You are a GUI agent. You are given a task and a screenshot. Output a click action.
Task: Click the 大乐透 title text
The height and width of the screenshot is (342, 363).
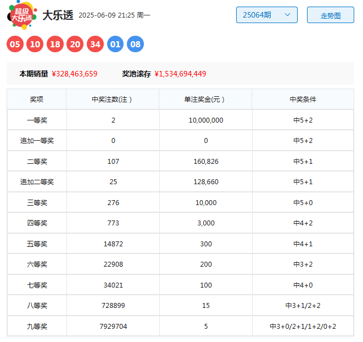(58, 15)
